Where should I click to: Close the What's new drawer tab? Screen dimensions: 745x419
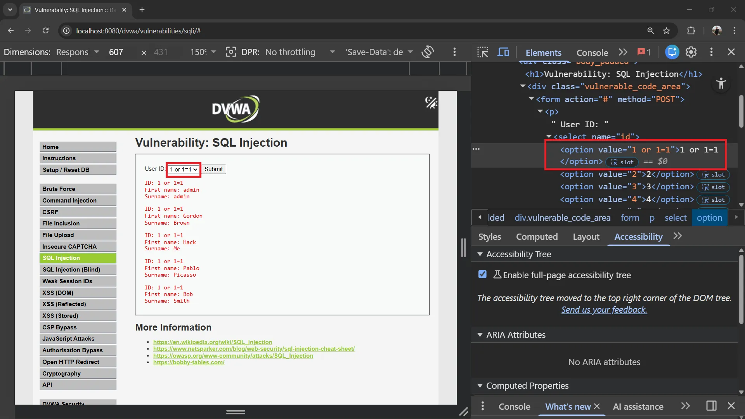(597, 407)
